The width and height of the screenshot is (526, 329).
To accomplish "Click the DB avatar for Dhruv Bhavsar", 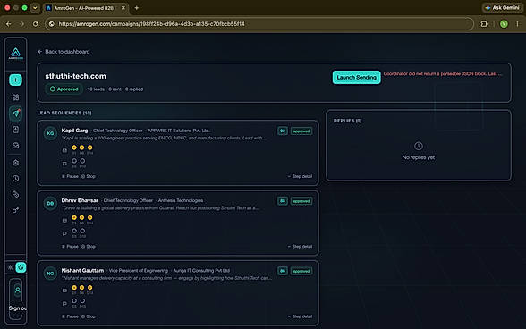I will point(50,203).
